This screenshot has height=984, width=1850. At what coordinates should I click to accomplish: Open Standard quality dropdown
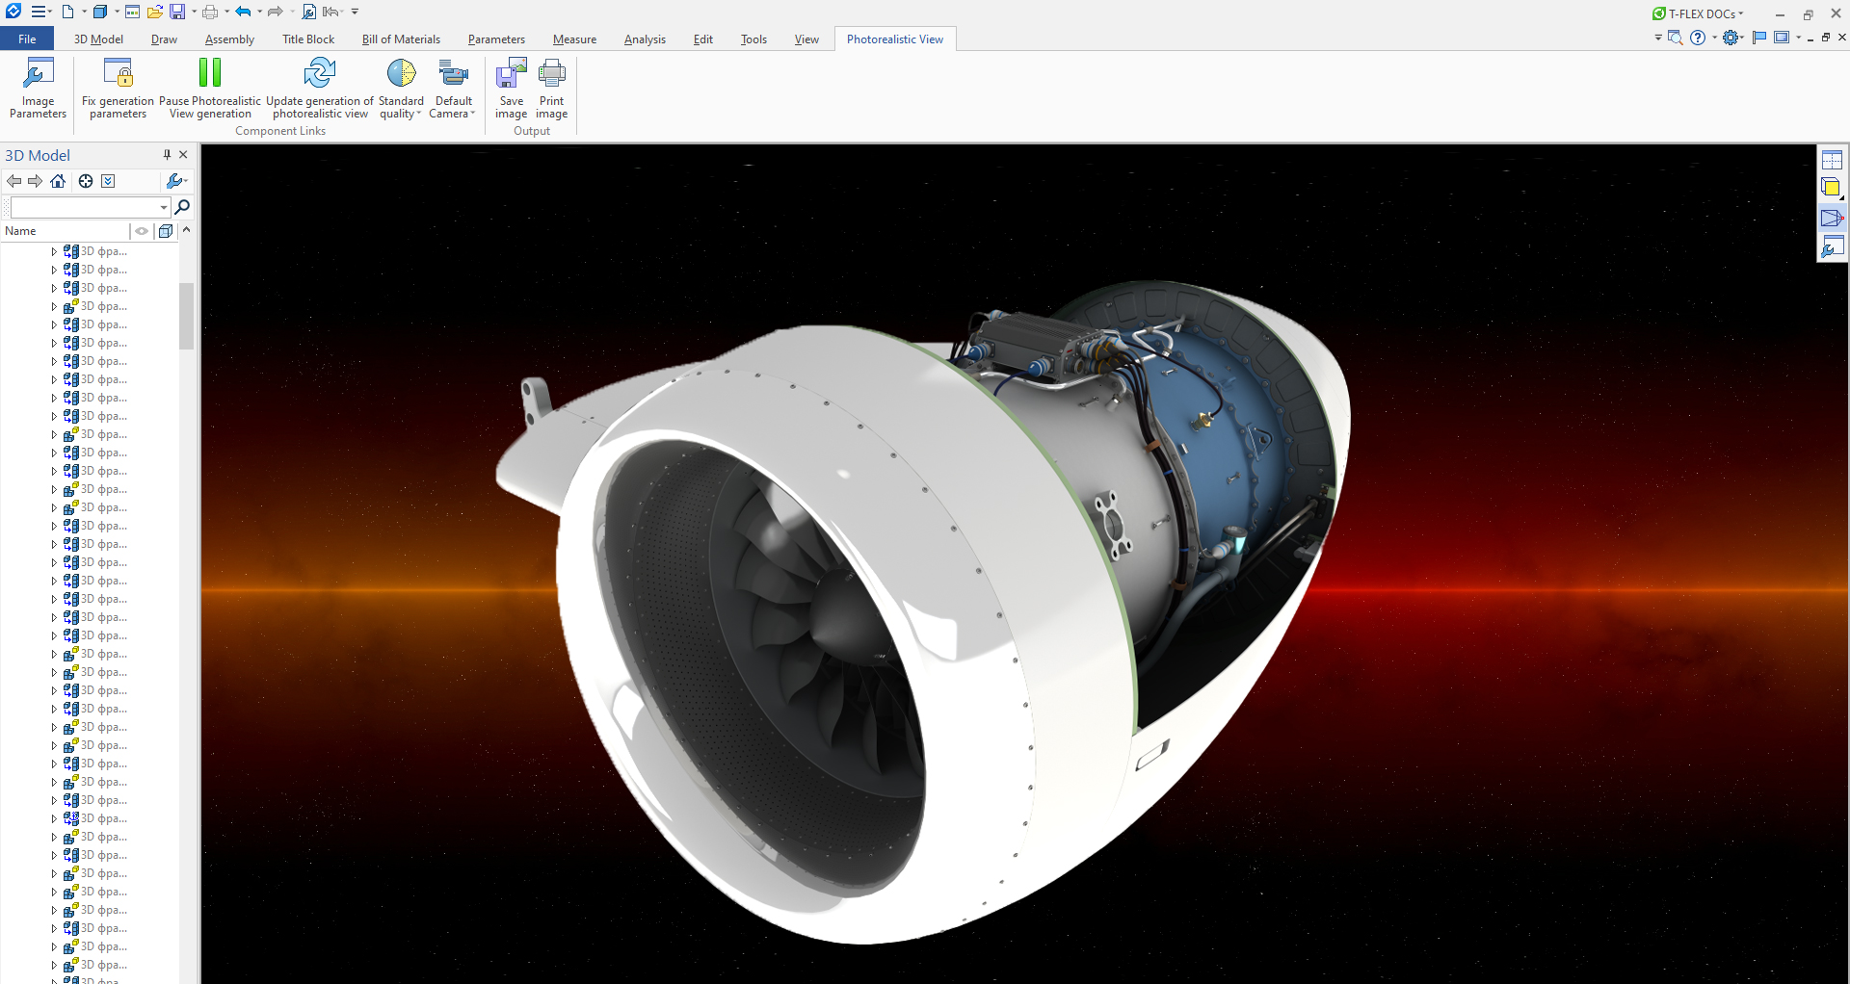coord(401,89)
